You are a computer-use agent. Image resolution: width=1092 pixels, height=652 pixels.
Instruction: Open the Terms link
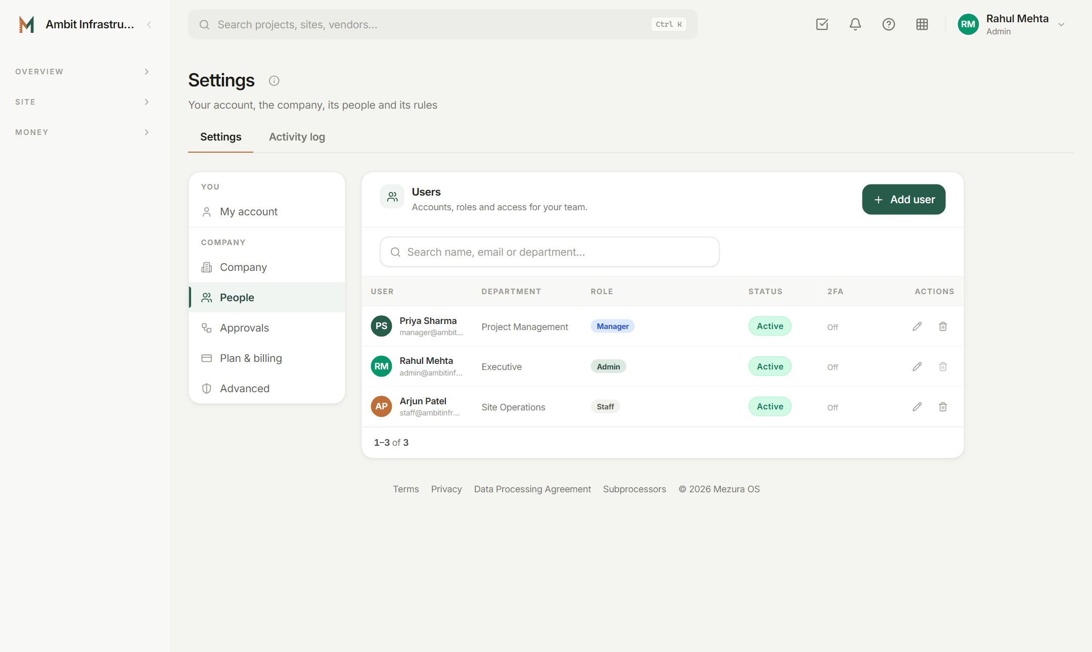click(x=406, y=489)
